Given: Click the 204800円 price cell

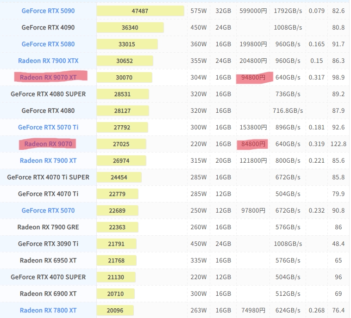Looking at the screenshot, I should point(253,61).
